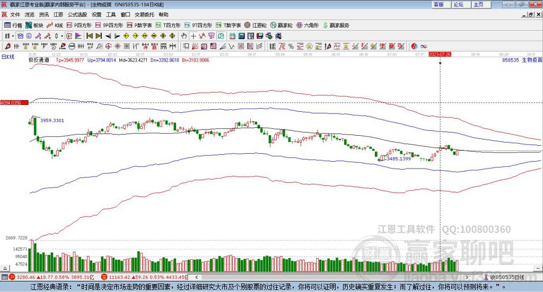543x292 pixels.
Task: Open the P四方形 tool
Action: [x=79, y=25]
